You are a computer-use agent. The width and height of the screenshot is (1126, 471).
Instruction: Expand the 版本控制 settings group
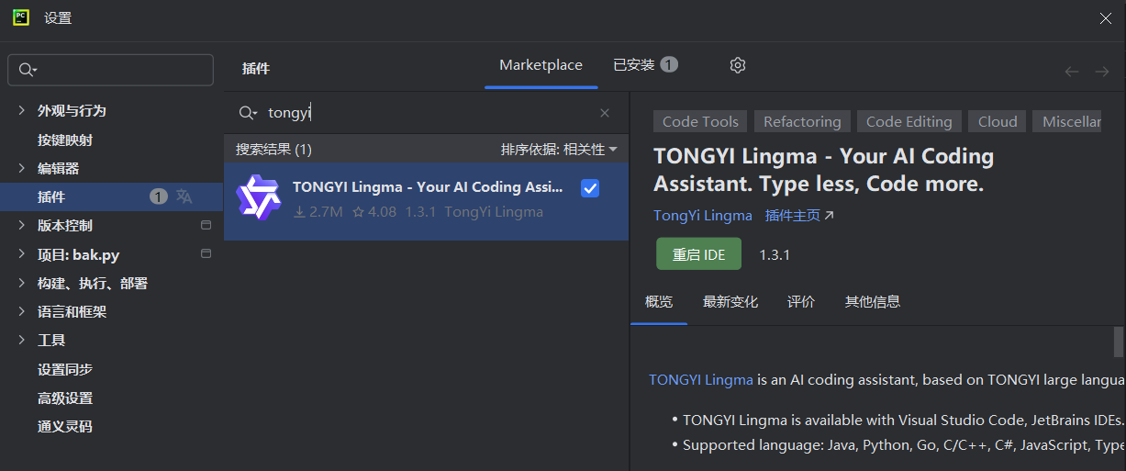point(22,225)
